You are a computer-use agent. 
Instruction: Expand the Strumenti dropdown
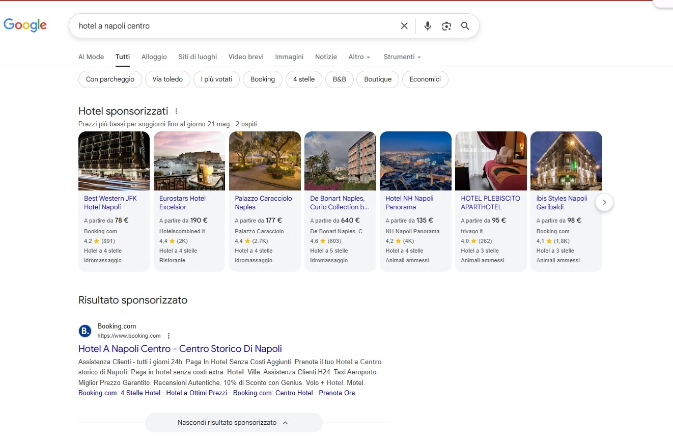click(x=403, y=57)
